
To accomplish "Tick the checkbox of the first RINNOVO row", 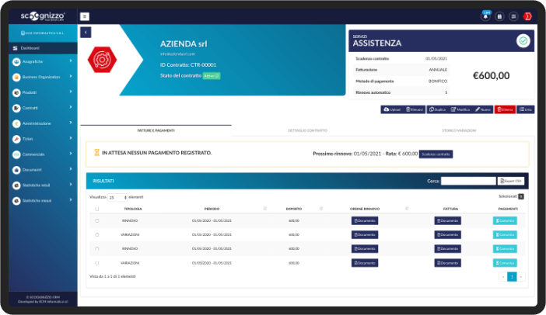I will click(x=97, y=221).
